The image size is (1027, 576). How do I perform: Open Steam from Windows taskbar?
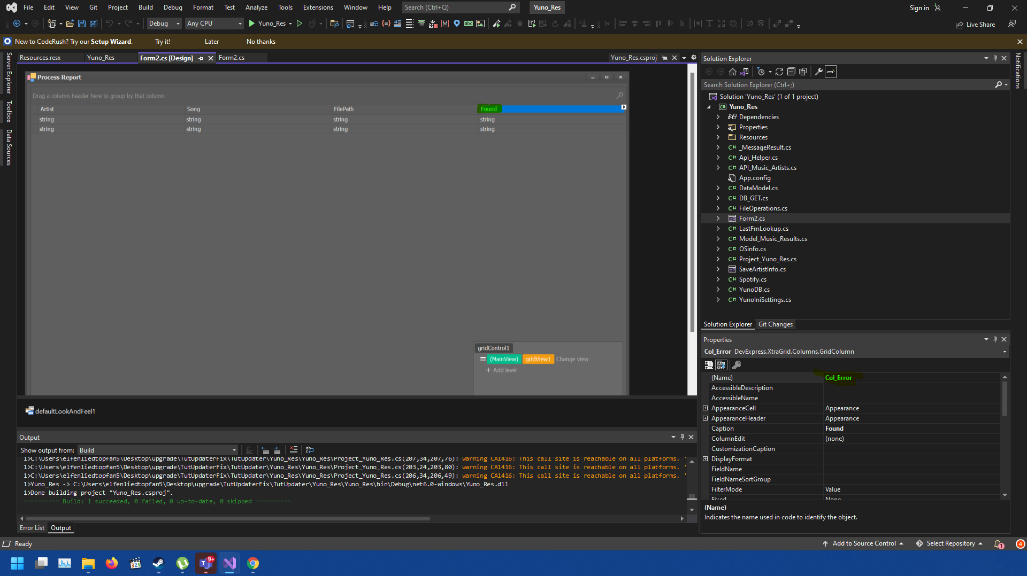pos(159,563)
